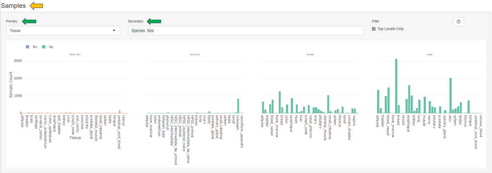Image resolution: width=492 pixels, height=173 pixels.
Task: Click the Hs green legend swatch
Action: (x=44, y=47)
